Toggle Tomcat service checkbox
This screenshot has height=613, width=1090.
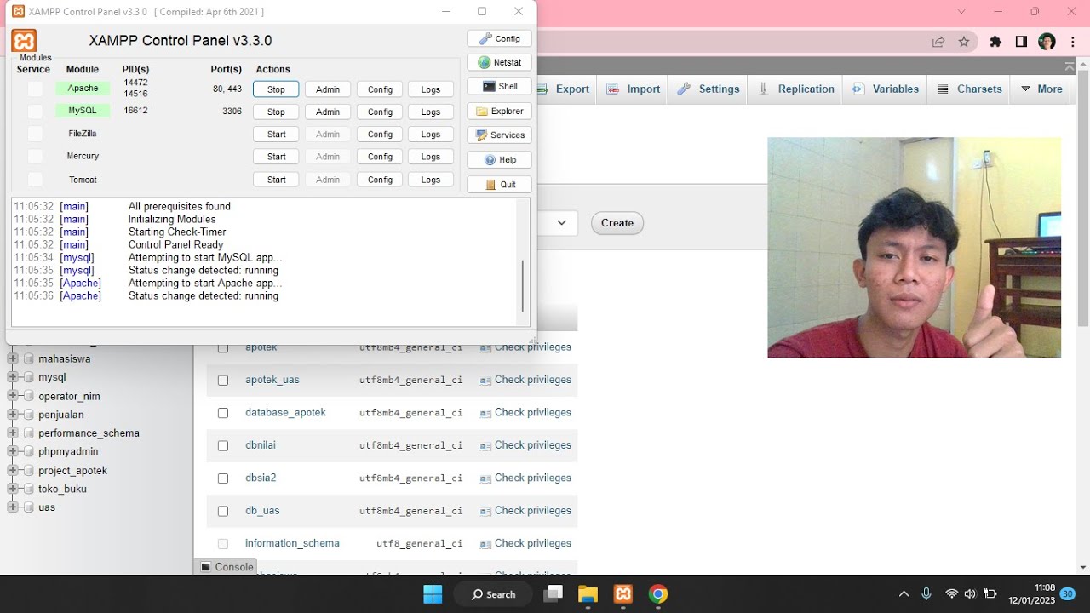tap(35, 179)
